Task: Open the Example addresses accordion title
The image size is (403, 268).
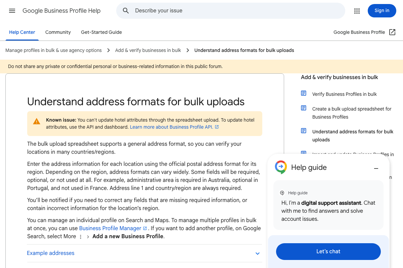Action: pyautogui.click(x=51, y=253)
